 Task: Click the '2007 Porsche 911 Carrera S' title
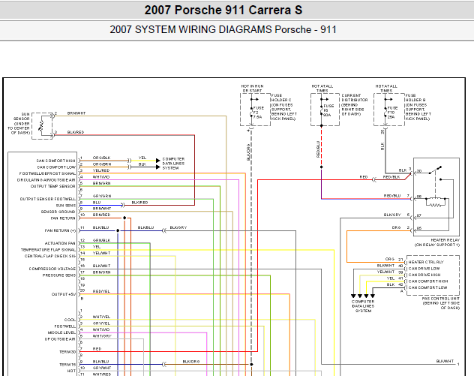(223, 10)
